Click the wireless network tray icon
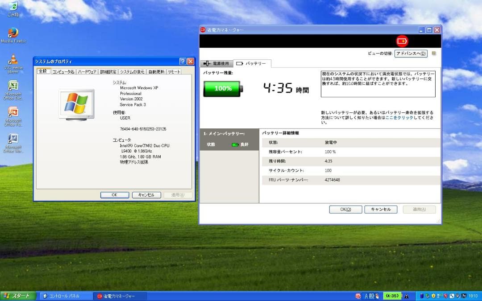The width and height of the screenshot is (482, 301). (439, 296)
